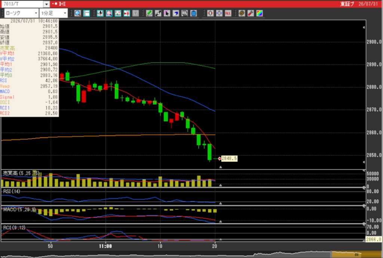Click the 始値 2901.5 legend row
This screenshot has height=258, width=383.
point(29,26)
